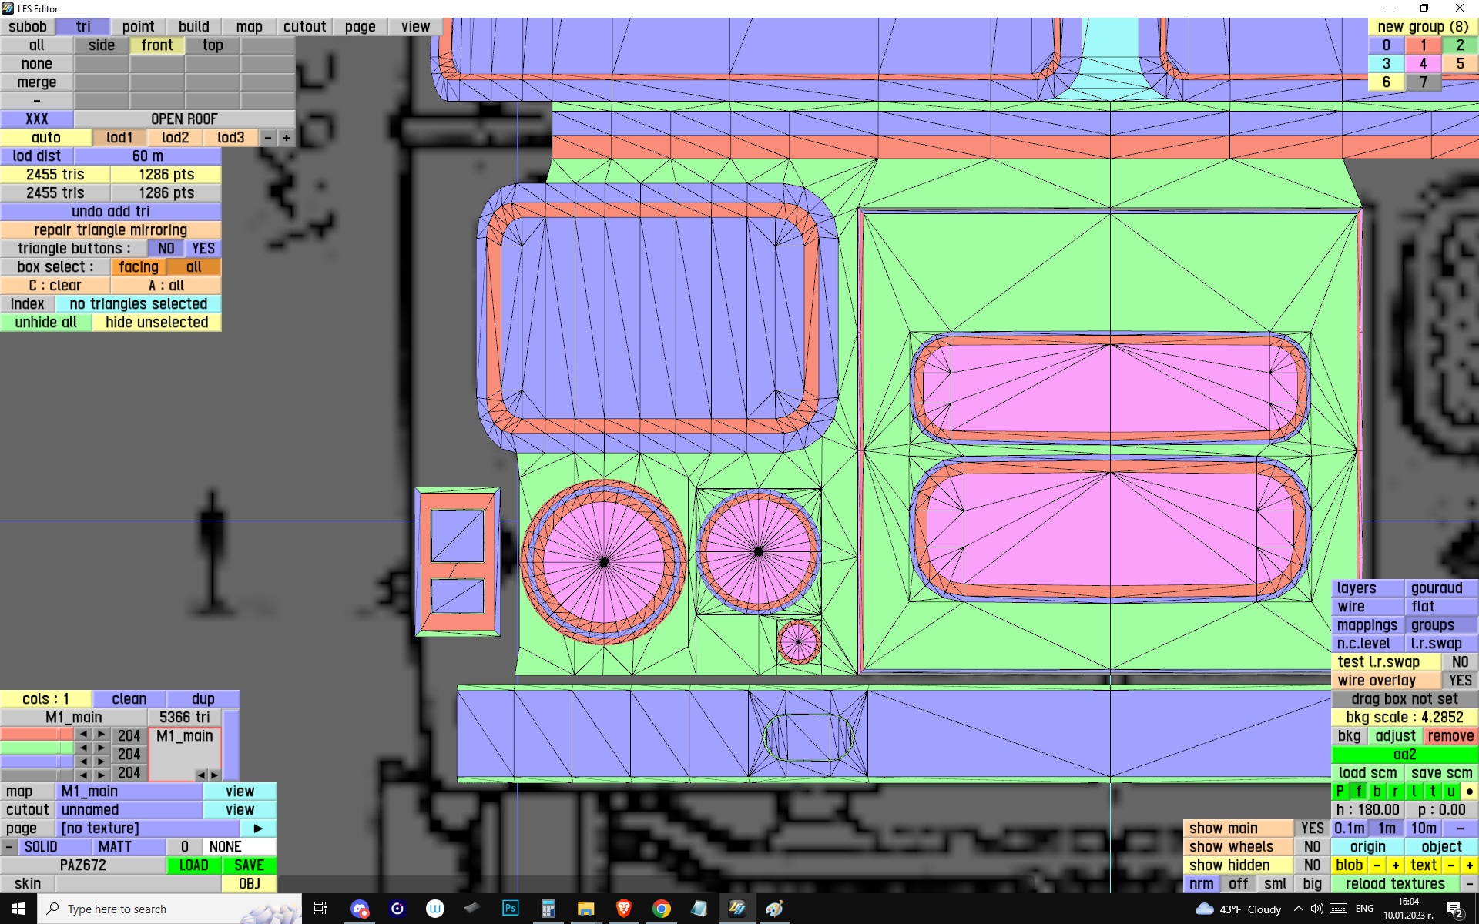
Task: Click the red channel right-arrow stepper
Action: pos(101,735)
